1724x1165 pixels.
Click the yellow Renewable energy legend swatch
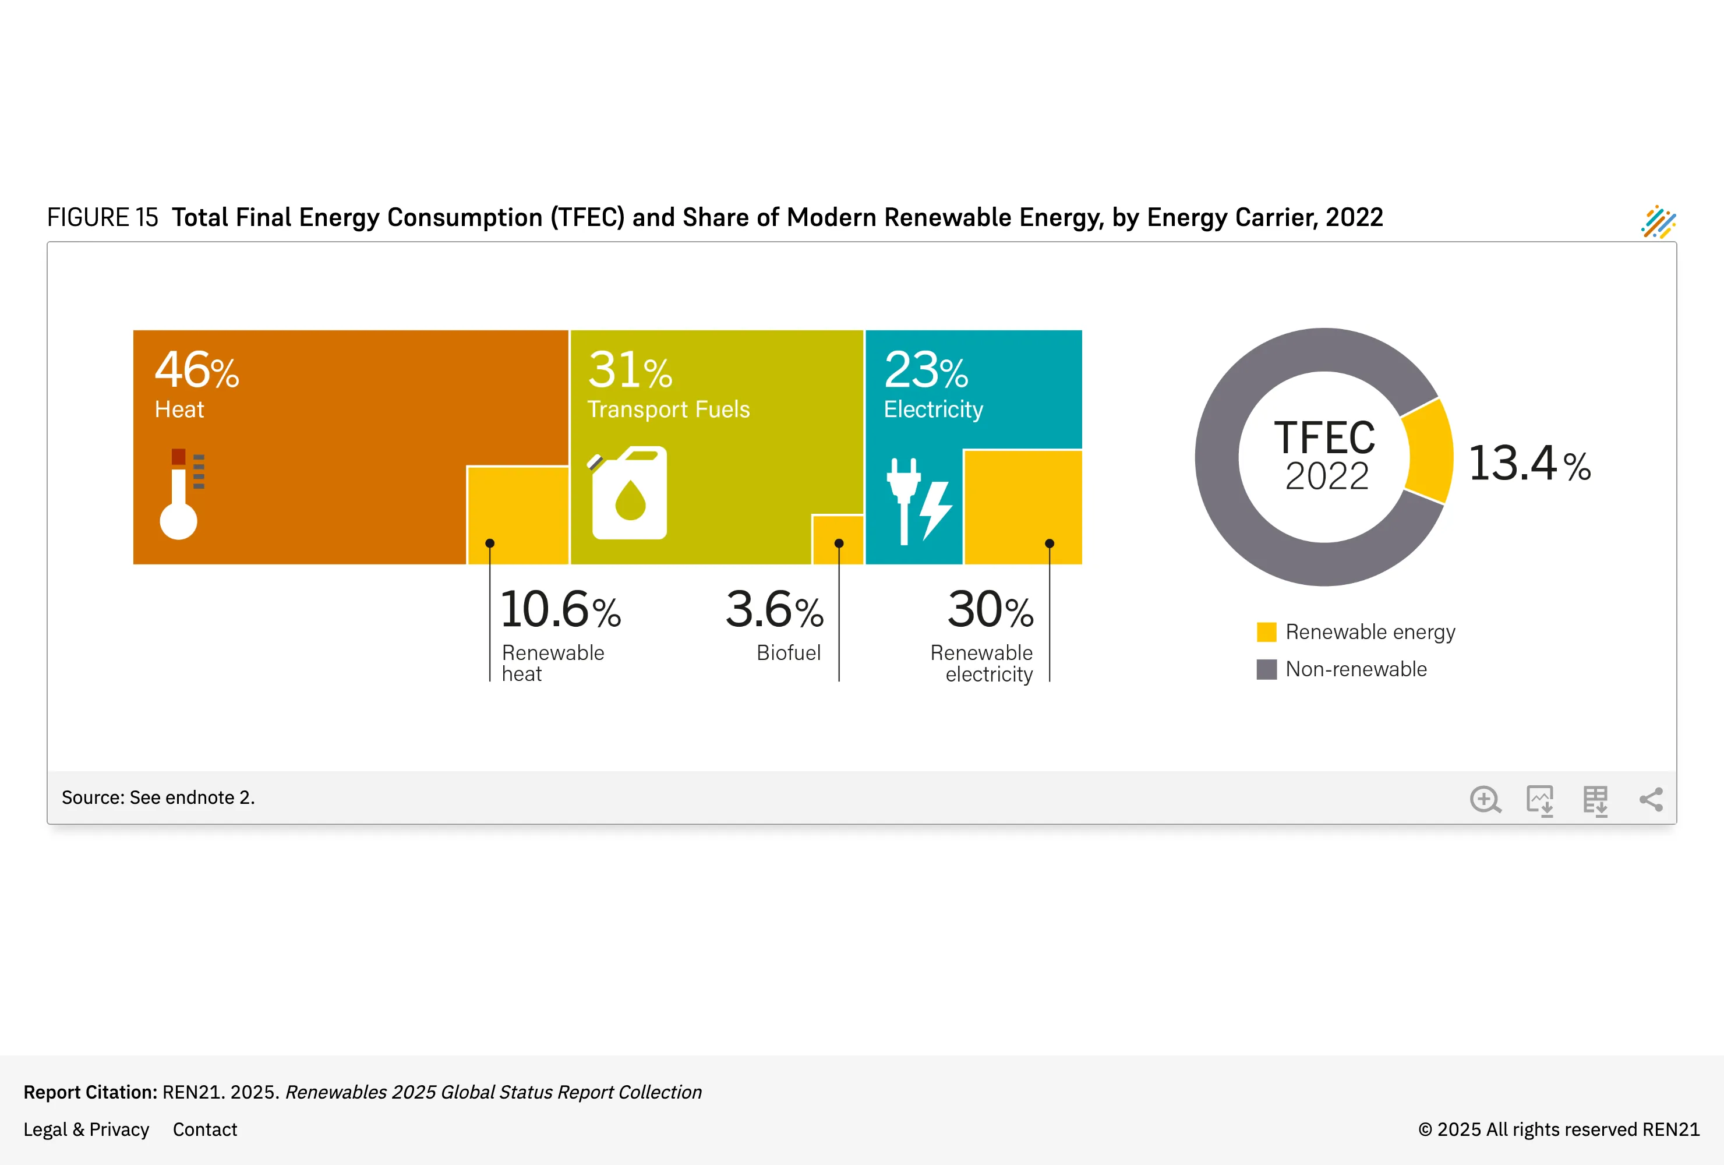(x=1266, y=631)
